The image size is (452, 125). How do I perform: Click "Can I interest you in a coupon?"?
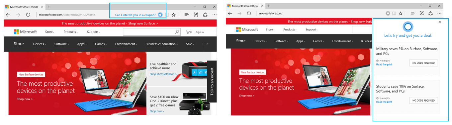tap(135, 15)
